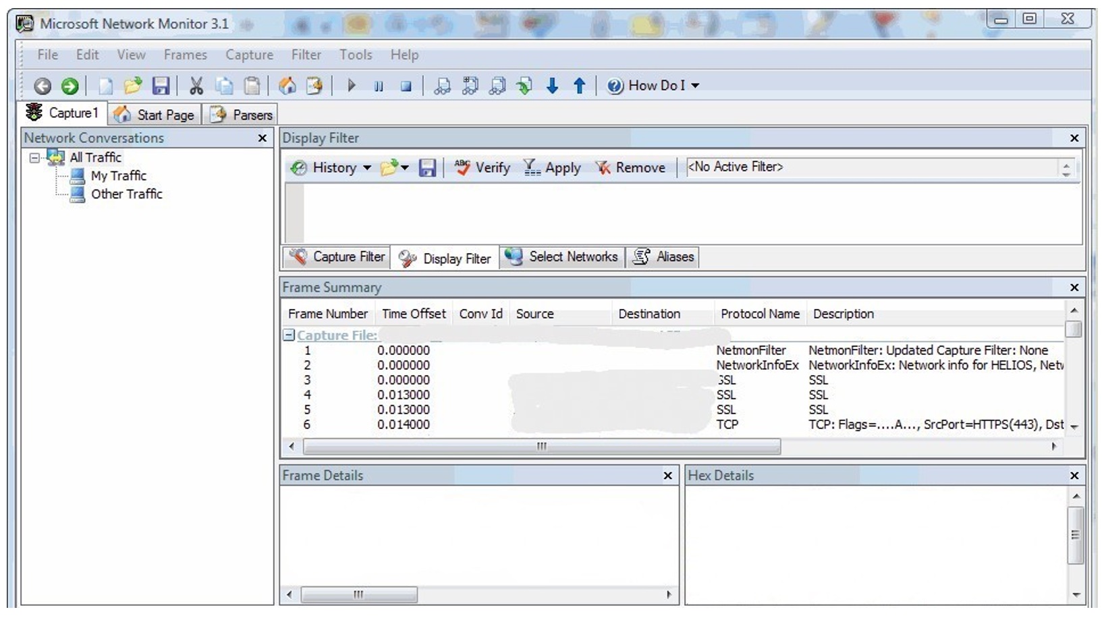Click the Save icon in main toolbar
The height and width of the screenshot is (618, 1104).
click(x=161, y=86)
